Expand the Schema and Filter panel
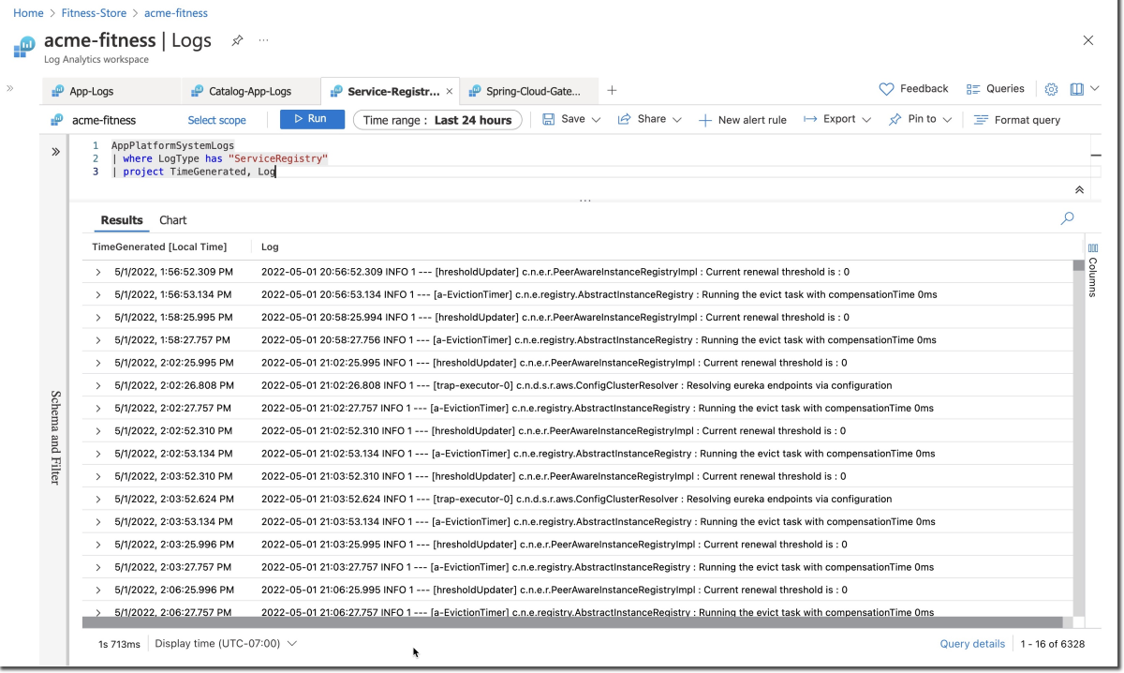Screen dimensions: 1124x673 pos(54,151)
